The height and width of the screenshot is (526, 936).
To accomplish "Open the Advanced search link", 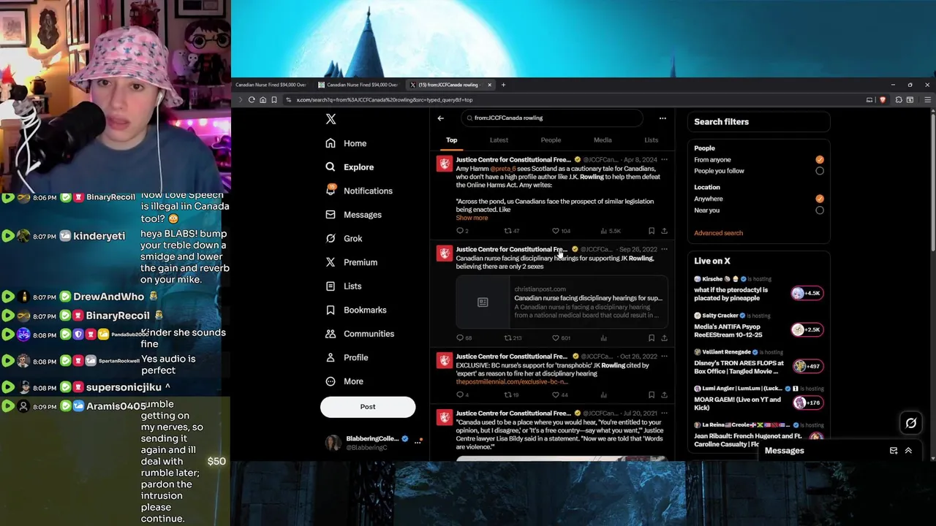I will (718, 233).
